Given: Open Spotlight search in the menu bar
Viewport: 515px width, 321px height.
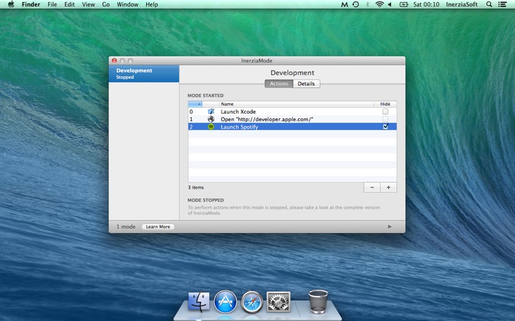Looking at the screenshot, I should (489, 4).
